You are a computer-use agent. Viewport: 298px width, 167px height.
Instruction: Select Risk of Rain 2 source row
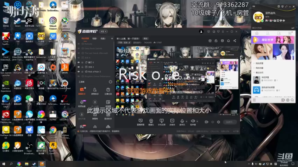coord(95,72)
